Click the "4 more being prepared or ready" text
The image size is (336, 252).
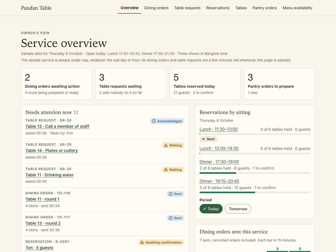pos(52,93)
